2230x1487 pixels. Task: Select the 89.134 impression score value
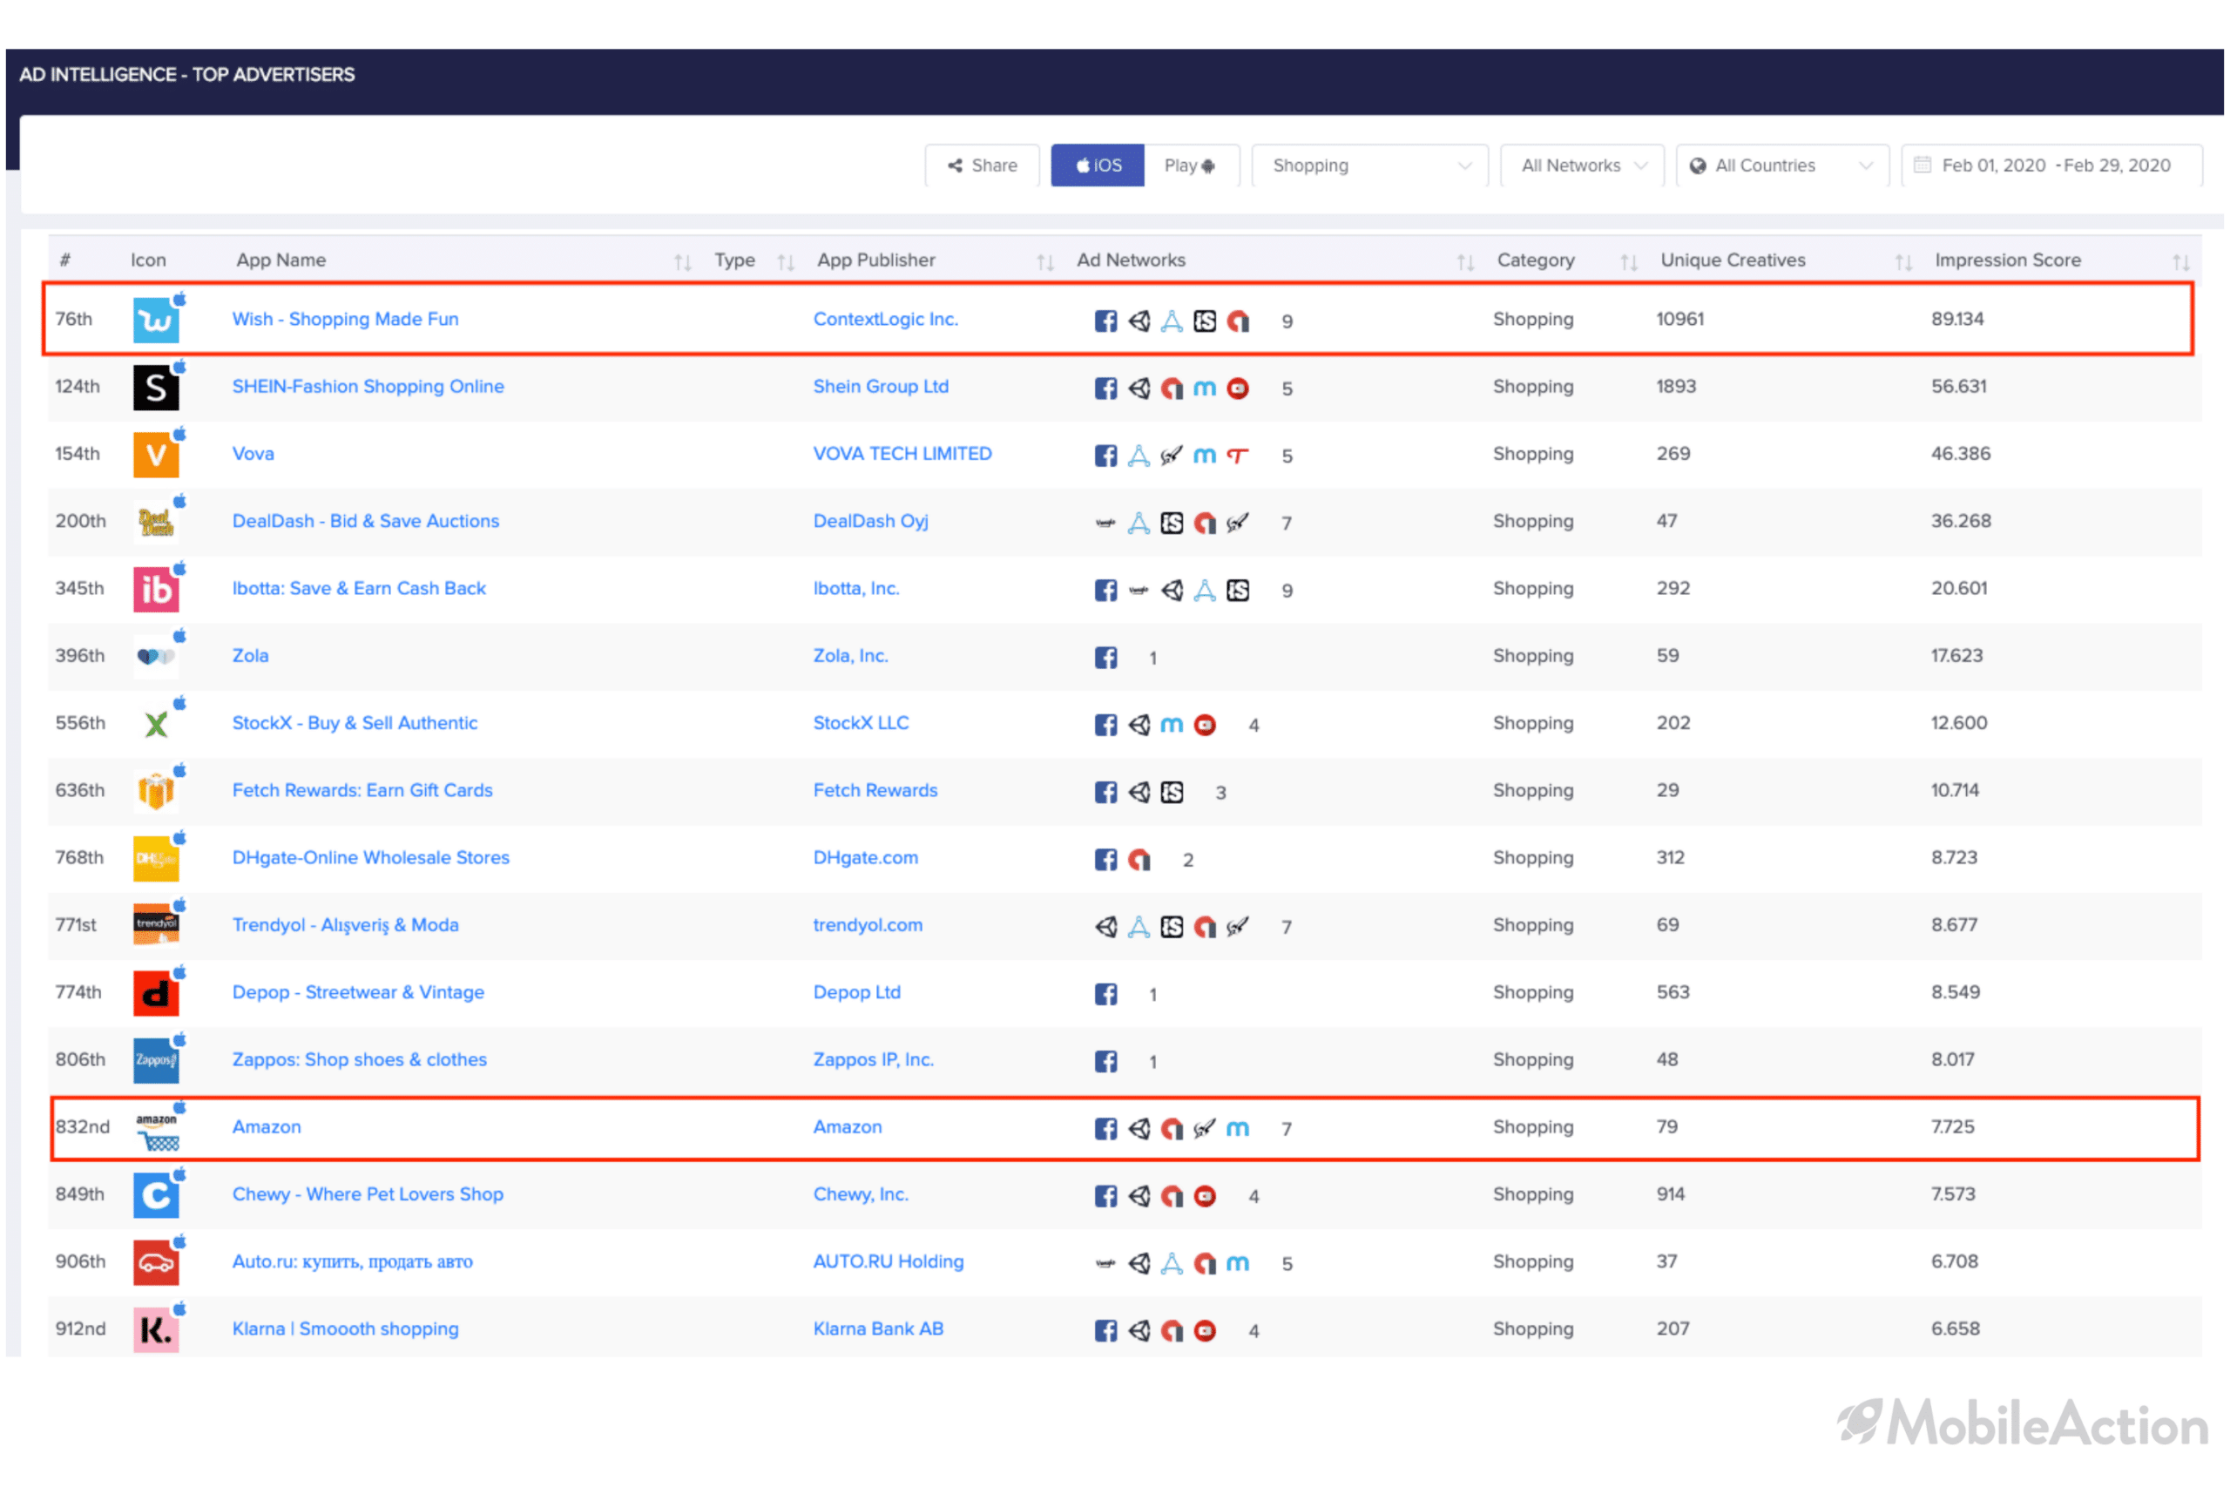pos(1957,320)
